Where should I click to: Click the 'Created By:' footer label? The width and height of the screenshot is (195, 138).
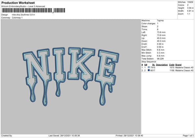point(7,136)
